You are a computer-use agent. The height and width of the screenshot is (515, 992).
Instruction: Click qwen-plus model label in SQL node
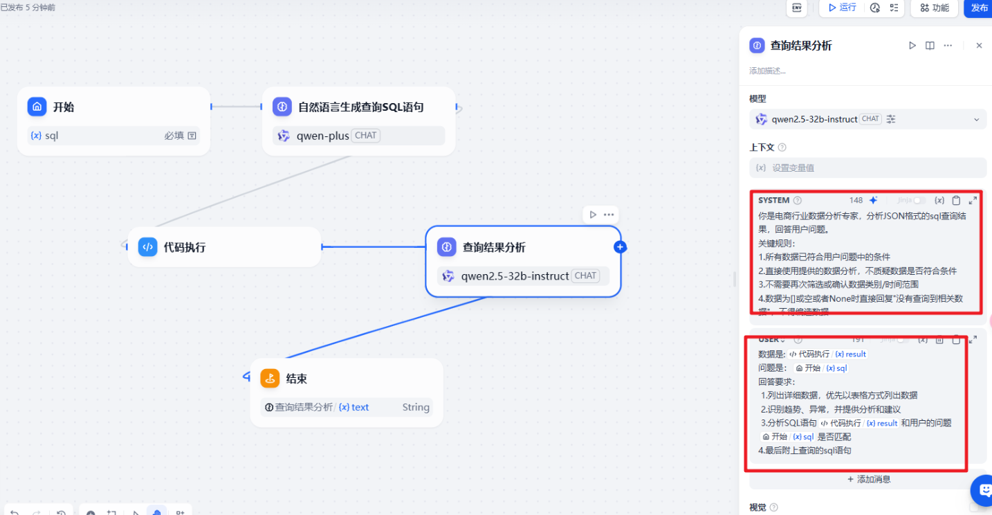[x=323, y=136]
